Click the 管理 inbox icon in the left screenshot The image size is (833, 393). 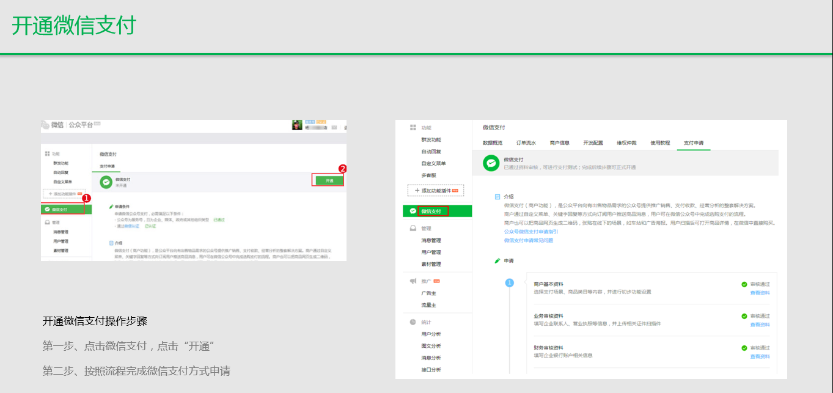pyautogui.click(x=47, y=222)
